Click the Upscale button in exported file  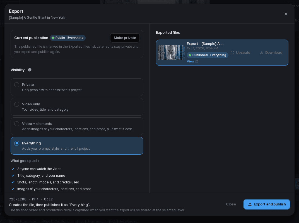(240, 53)
